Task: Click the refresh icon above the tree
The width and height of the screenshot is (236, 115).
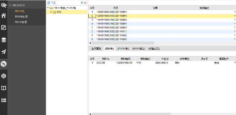Action: pos(49,3)
